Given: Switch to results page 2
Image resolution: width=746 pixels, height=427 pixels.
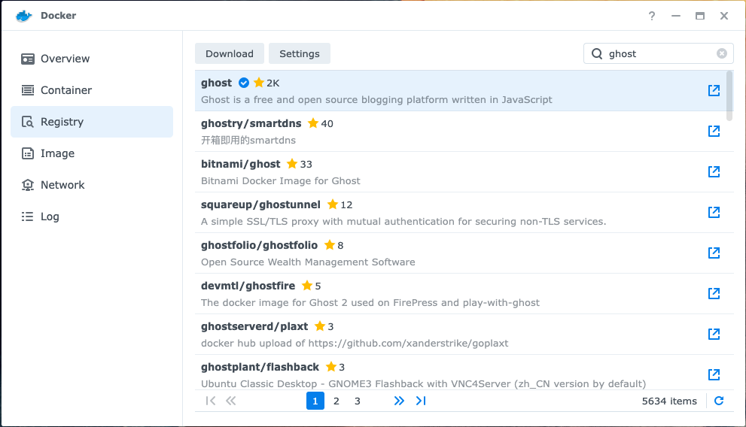Looking at the screenshot, I should (x=336, y=401).
